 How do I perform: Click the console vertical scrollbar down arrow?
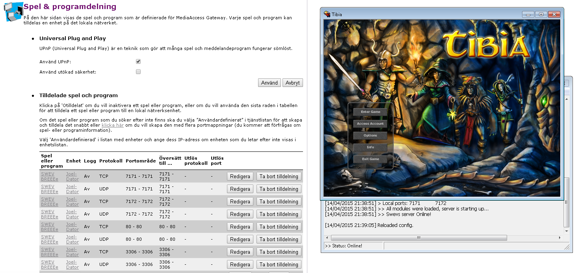tap(567, 231)
